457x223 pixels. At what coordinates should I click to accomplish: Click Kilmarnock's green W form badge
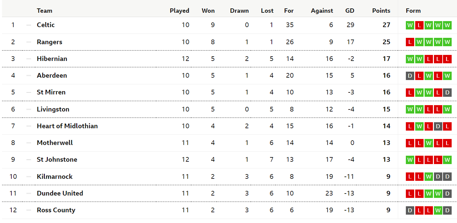click(429, 177)
